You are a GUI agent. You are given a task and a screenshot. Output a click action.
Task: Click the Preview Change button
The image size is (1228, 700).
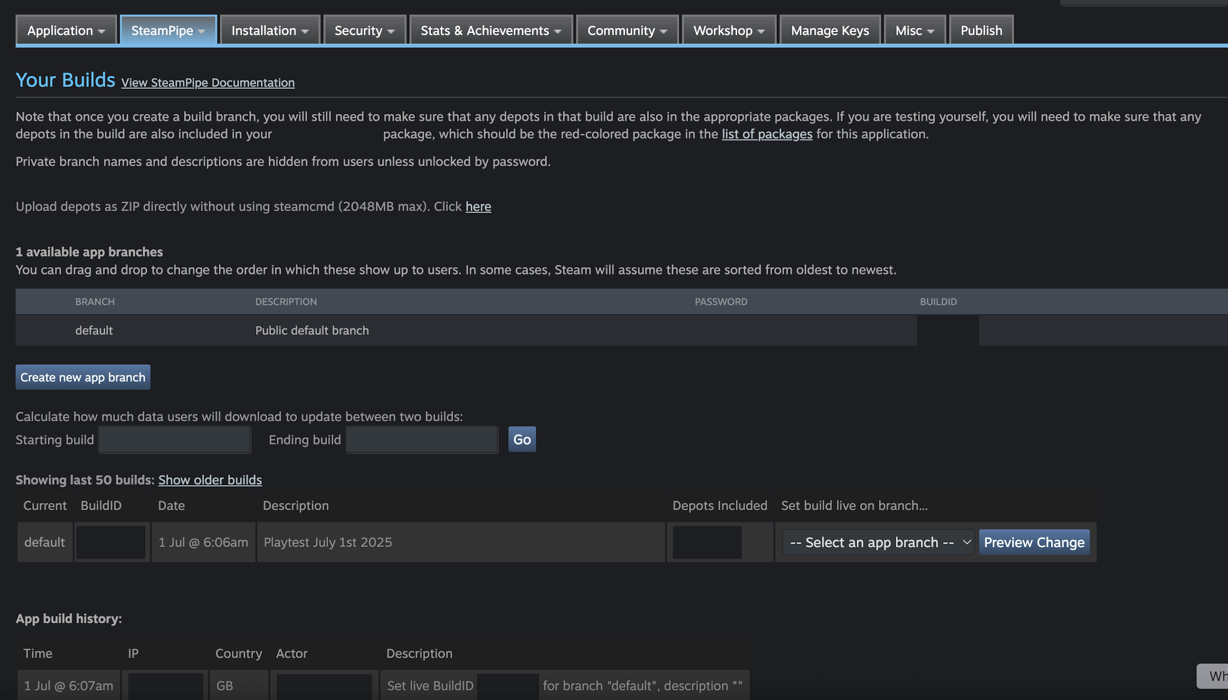pyautogui.click(x=1034, y=542)
